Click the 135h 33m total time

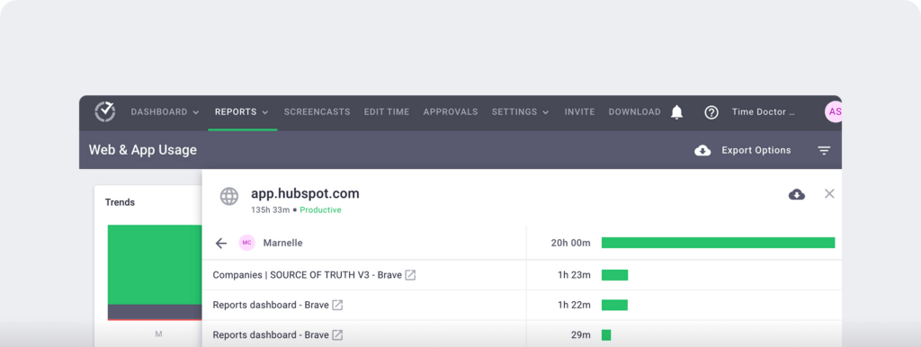point(270,210)
